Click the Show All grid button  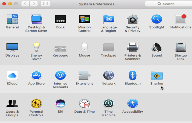click(46, 4)
